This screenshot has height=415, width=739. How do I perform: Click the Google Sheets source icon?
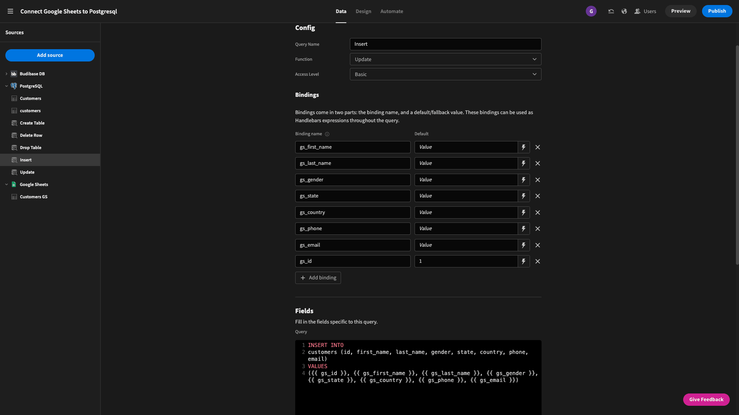[14, 184]
